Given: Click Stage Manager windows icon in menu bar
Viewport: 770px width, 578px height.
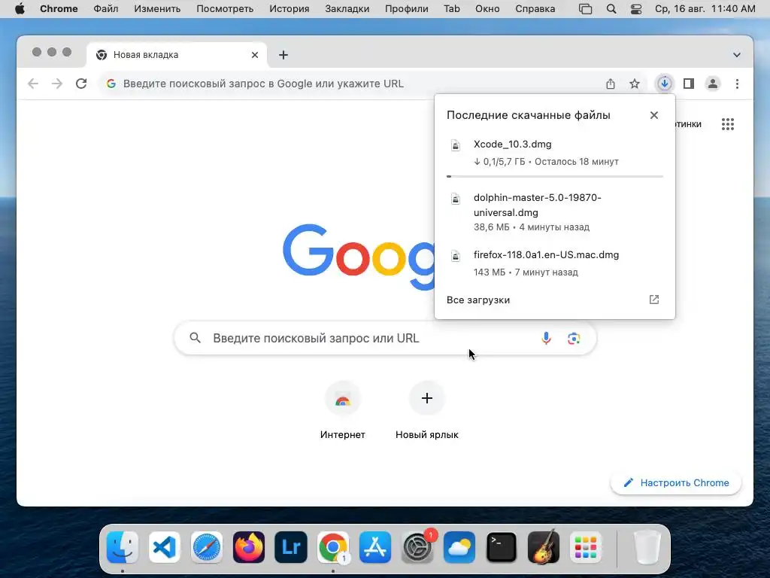Looking at the screenshot, I should click(x=585, y=9).
